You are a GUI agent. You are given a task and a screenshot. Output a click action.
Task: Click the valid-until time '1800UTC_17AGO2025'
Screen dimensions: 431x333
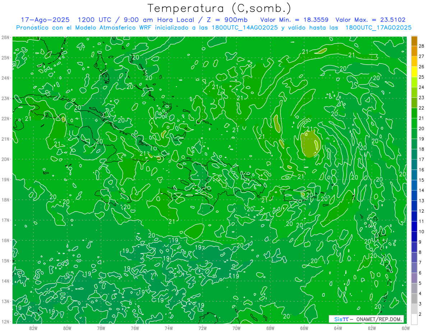[x=378, y=28]
